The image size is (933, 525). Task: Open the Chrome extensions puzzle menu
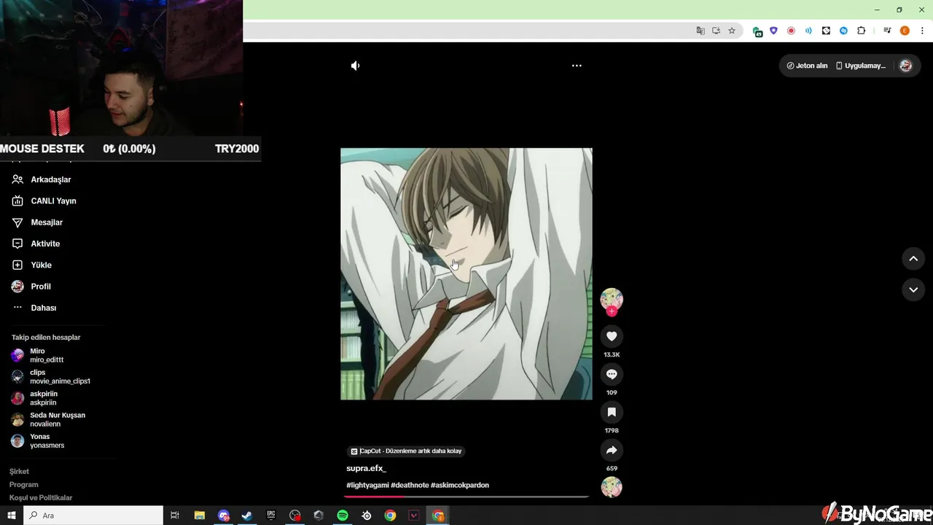click(x=861, y=31)
